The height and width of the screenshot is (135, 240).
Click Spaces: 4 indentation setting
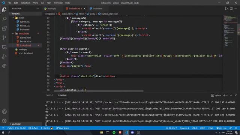[x=184, y=128]
